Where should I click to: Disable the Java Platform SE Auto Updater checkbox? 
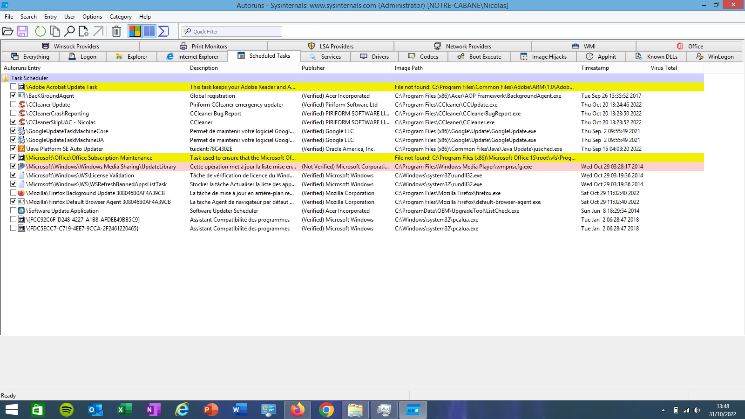click(14, 149)
